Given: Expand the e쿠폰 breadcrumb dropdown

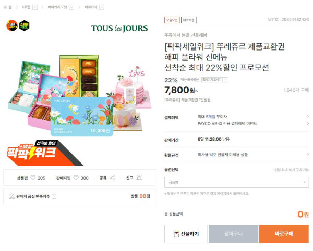Looking at the screenshot, I should click(x=35, y=7).
